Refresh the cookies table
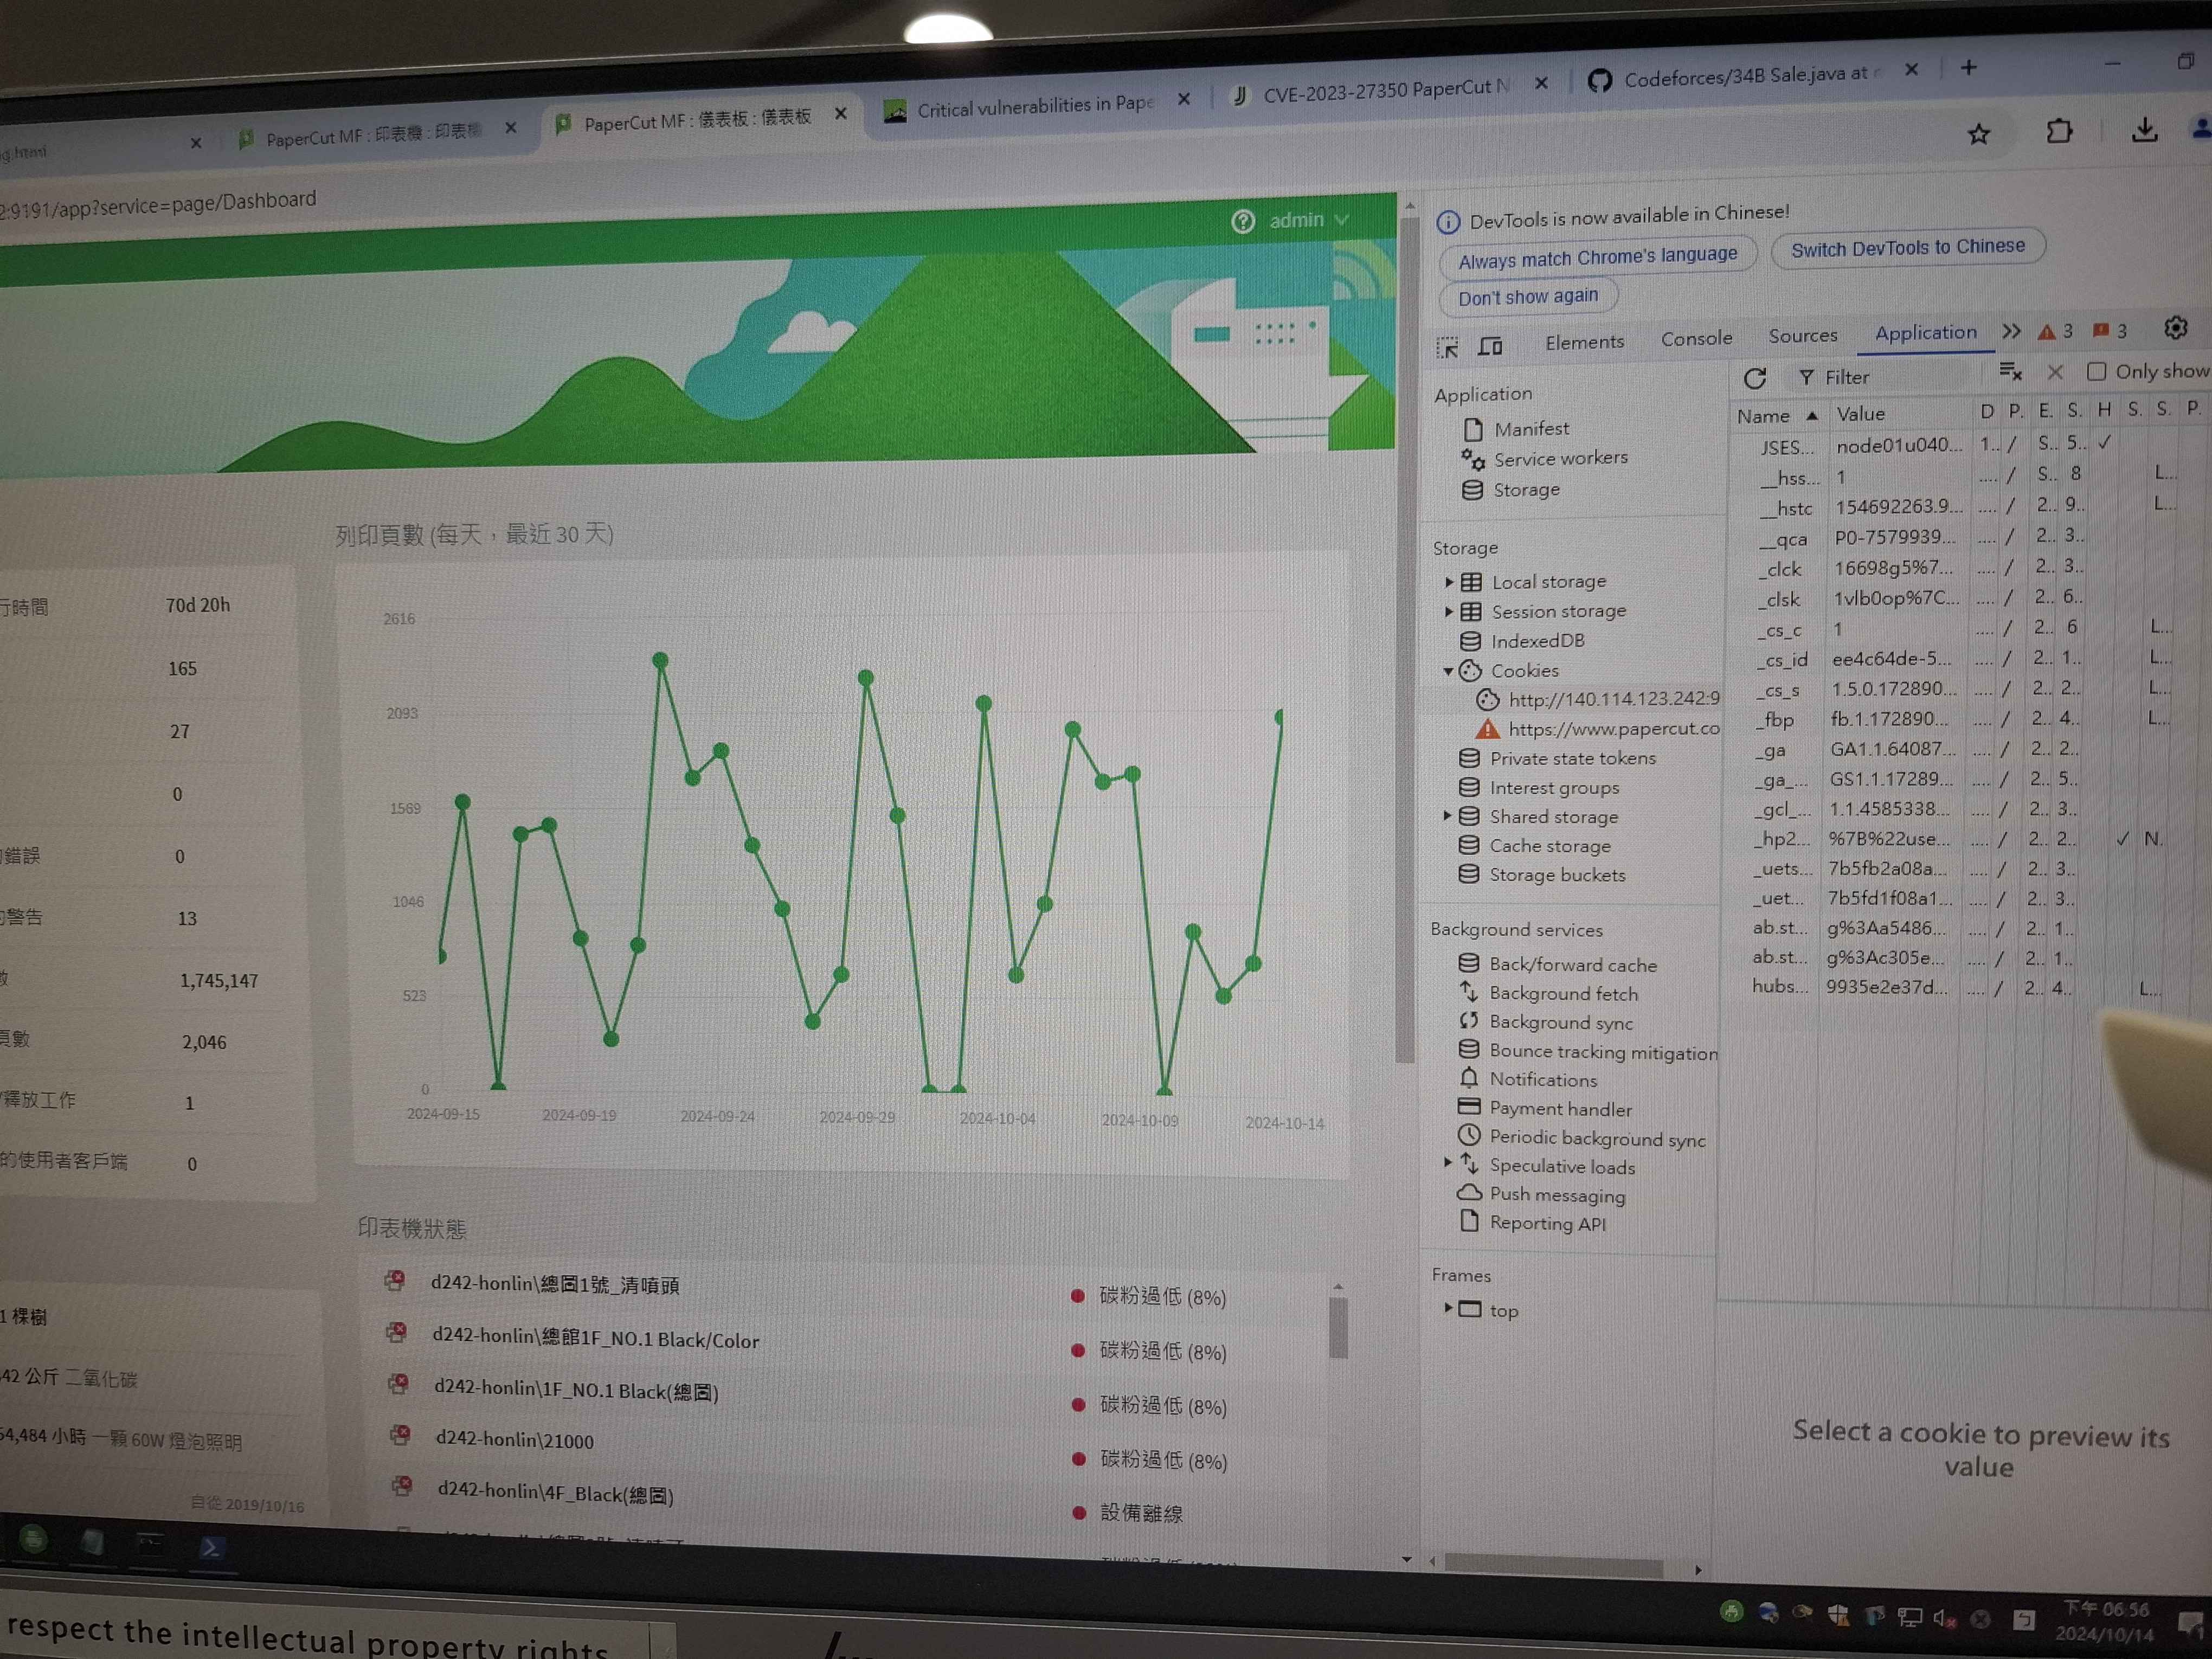This screenshot has width=2212, height=1659. 1755,378
